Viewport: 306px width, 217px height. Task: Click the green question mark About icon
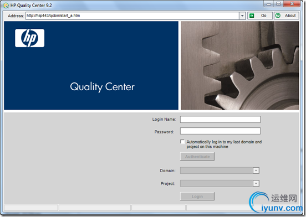278,15
